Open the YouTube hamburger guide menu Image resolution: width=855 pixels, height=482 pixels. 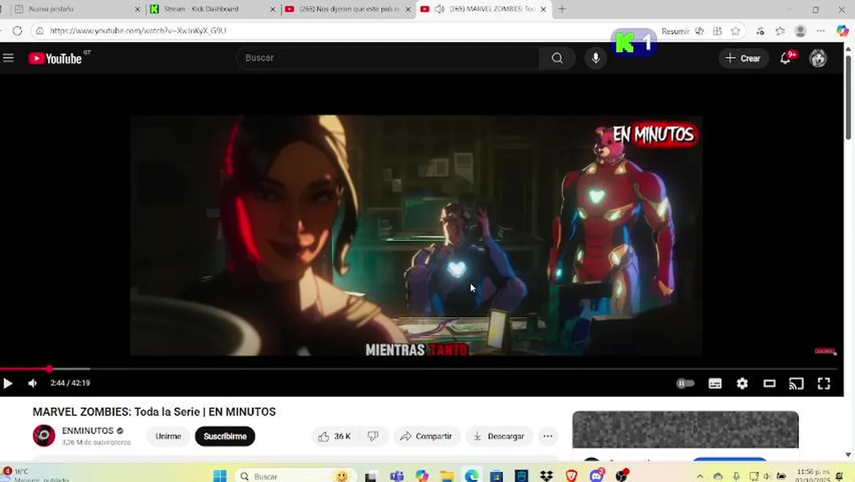8,58
